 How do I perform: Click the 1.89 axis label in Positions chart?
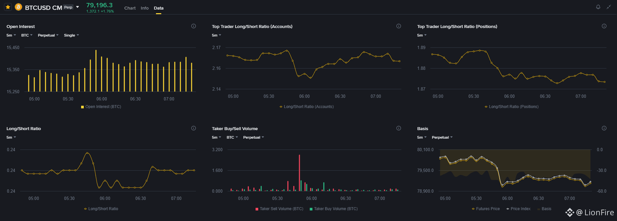(421, 47)
